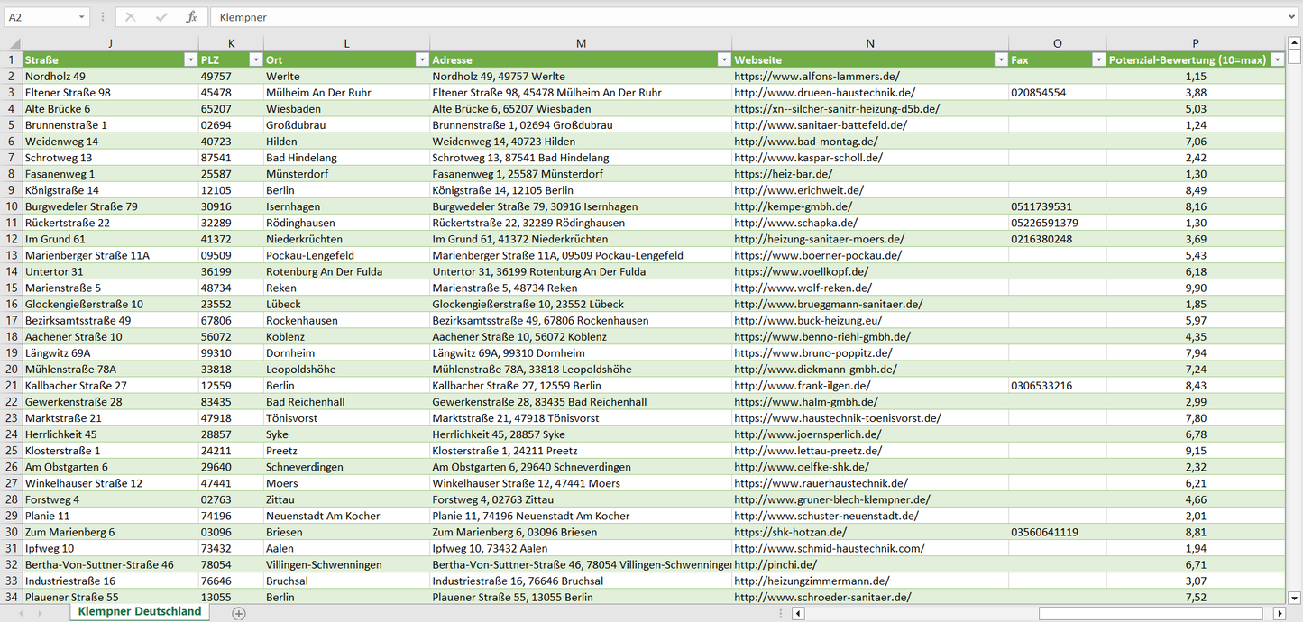This screenshot has width=1303, height=622.
Task: Open the Potenzial-Bewertung filter dropdown
Action: [x=1276, y=59]
